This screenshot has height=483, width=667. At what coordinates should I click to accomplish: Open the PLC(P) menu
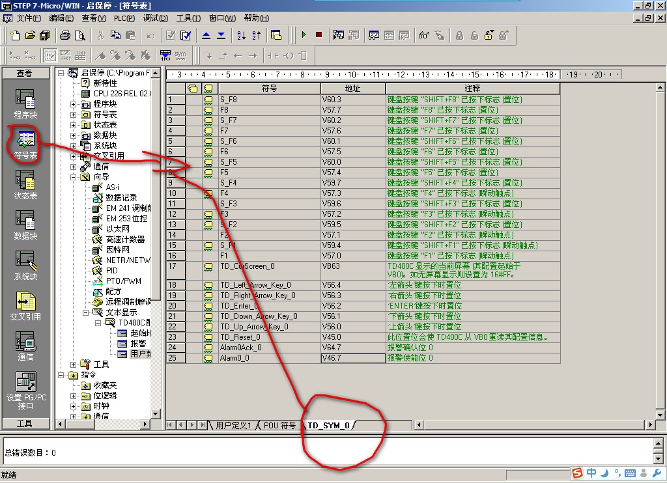[124, 18]
